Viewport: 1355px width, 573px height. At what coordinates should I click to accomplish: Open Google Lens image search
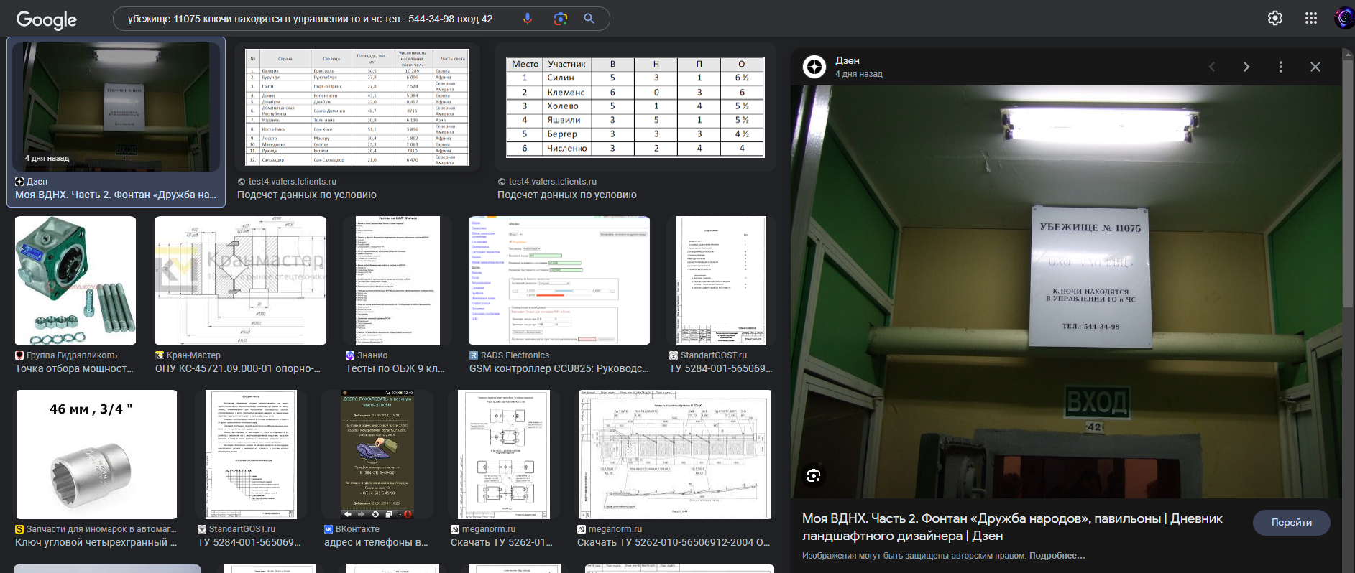click(561, 19)
